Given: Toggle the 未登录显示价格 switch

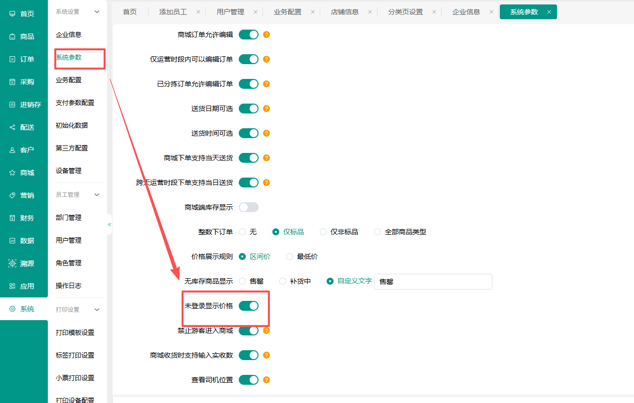Looking at the screenshot, I should (249, 306).
